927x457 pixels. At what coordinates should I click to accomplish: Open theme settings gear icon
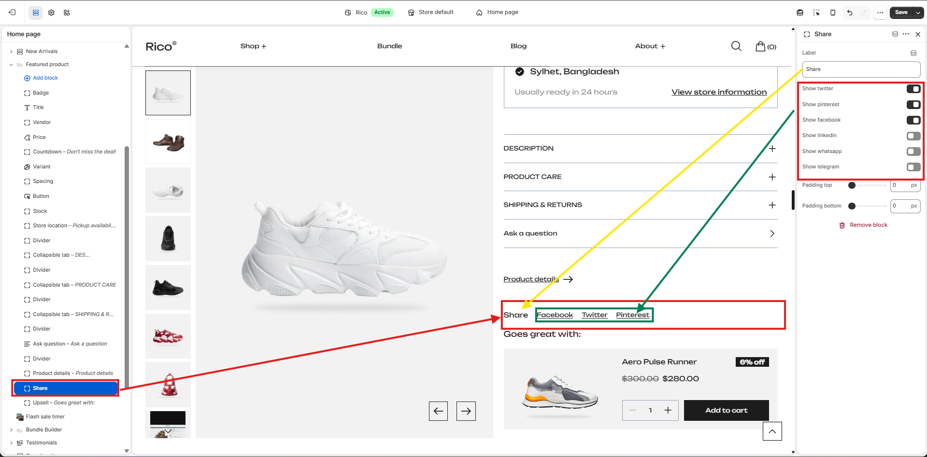51,13
